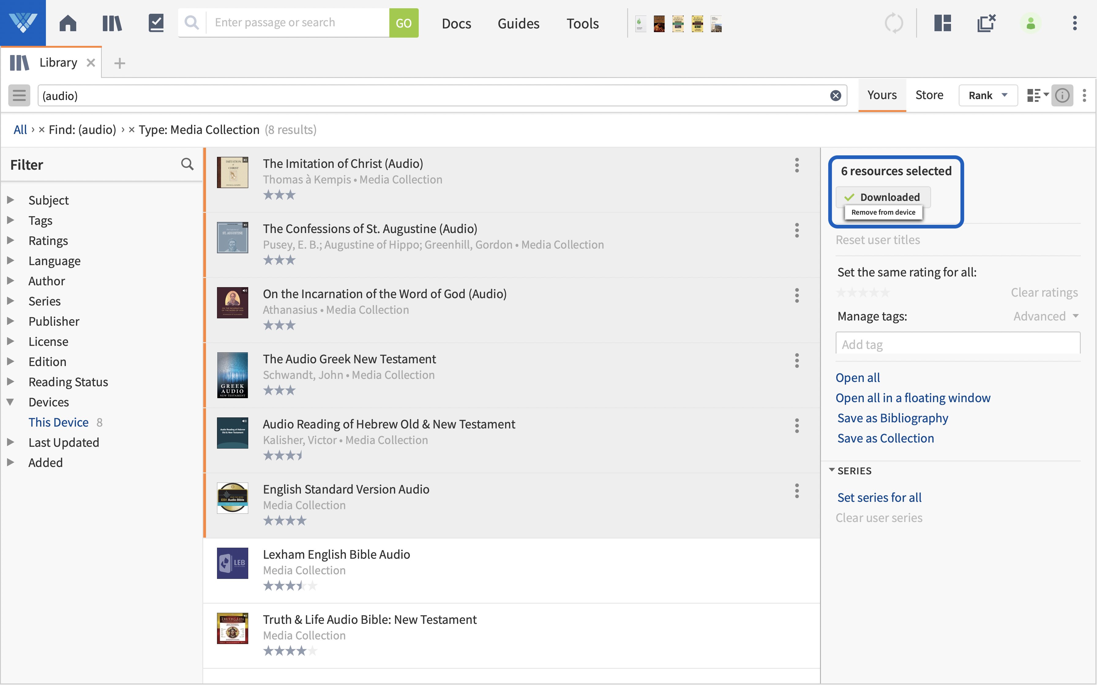
Task: Click the Downloaded button
Action: coord(882,197)
